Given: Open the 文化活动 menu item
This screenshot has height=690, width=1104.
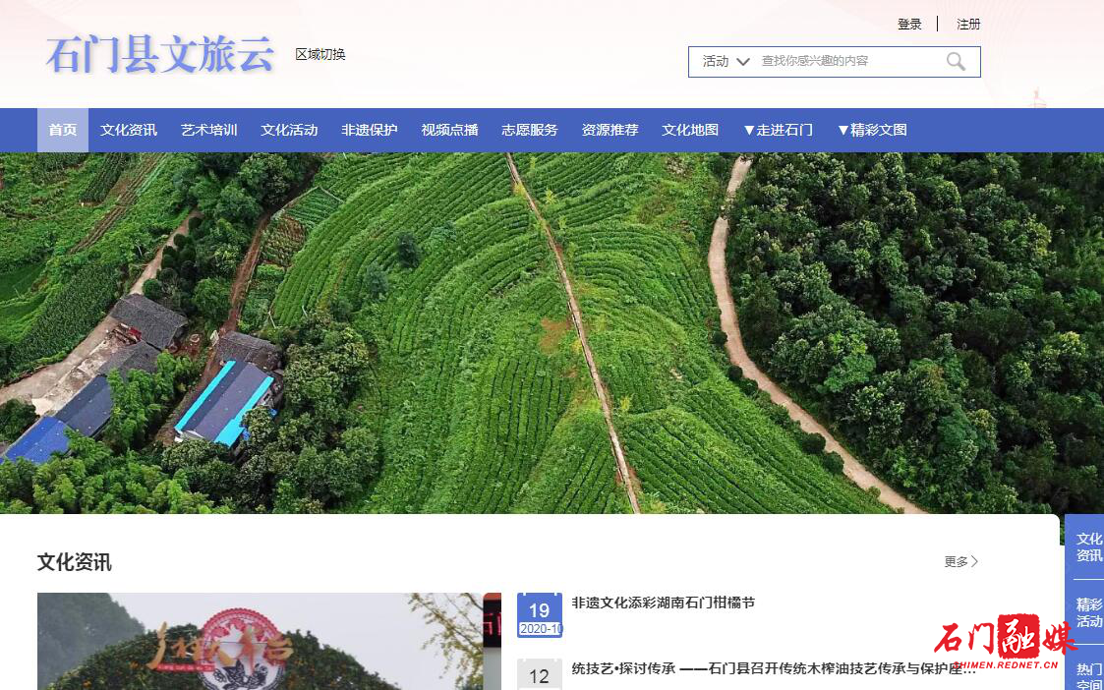Looking at the screenshot, I should coord(289,131).
